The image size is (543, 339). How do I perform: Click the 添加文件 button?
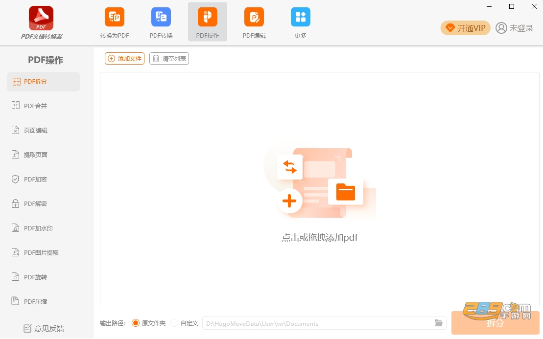[x=125, y=59]
